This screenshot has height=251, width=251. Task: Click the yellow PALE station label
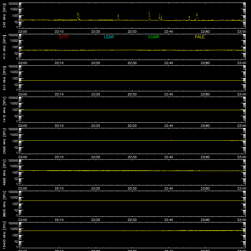[x=200, y=37]
